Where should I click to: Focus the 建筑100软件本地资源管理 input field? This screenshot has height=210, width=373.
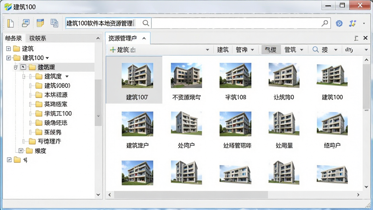pyautogui.click(x=103, y=23)
